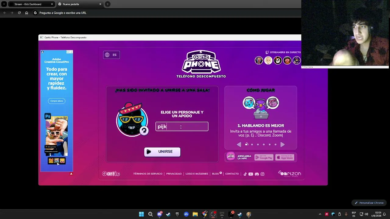Image resolution: width=390 pixels, height=219 pixels.
Task: Reload the current page
Action: [19, 13]
